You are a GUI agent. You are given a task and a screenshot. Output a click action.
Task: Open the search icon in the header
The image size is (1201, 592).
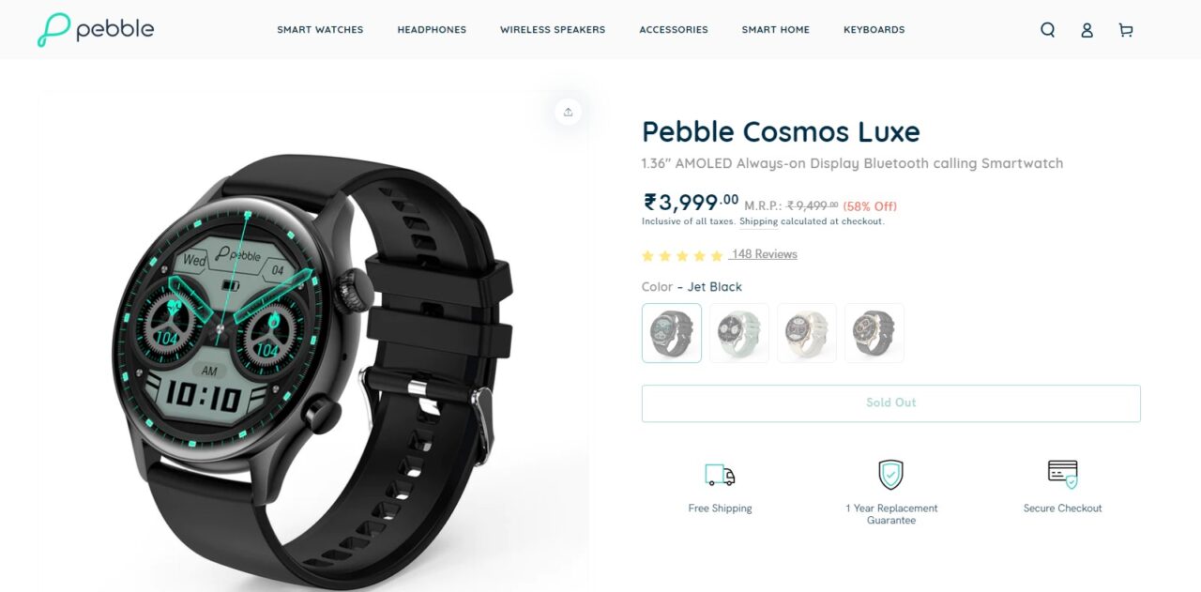point(1048,30)
